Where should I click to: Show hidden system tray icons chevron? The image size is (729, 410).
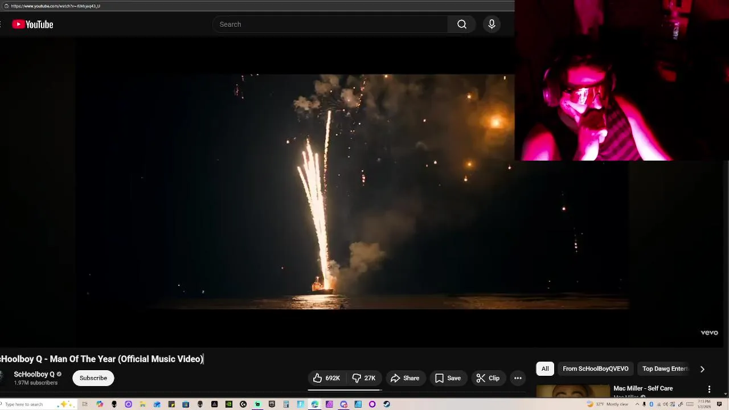tap(637, 404)
